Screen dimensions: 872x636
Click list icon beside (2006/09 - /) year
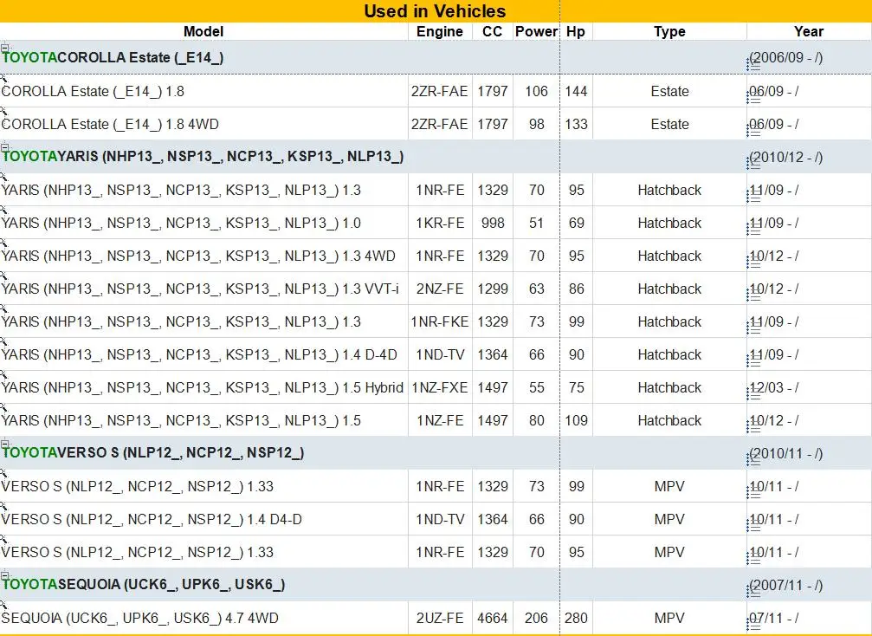pos(753,66)
